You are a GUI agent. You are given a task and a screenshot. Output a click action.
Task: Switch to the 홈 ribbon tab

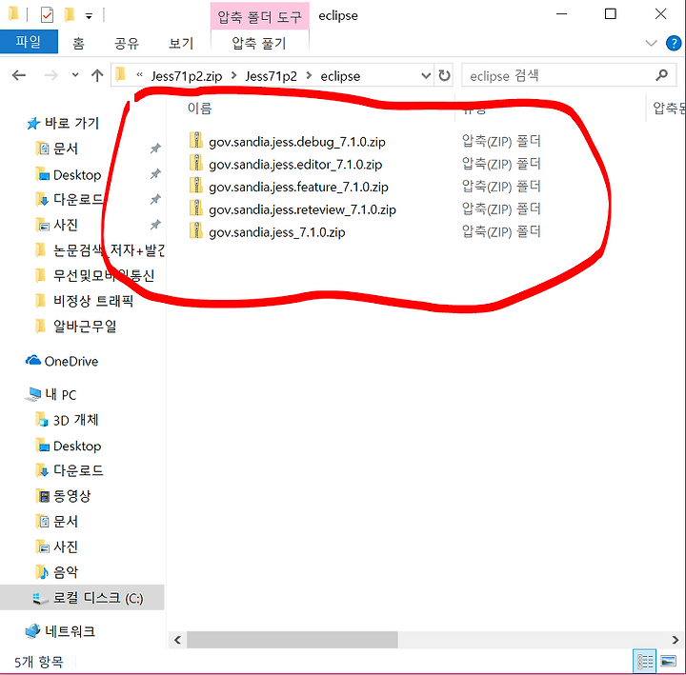tap(79, 43)
